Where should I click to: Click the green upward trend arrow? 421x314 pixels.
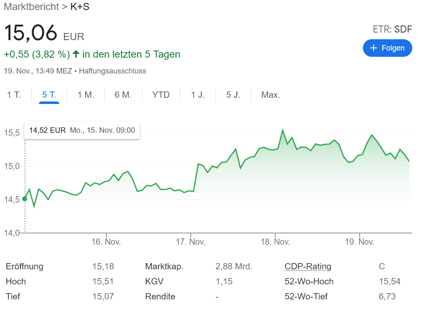(x=76, y=54)
